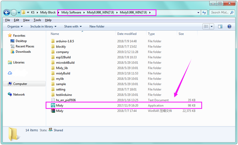The image size is (238, 145).
Task: Select the mixlyBuild folder icon
Action: click(x=53, y=73)
